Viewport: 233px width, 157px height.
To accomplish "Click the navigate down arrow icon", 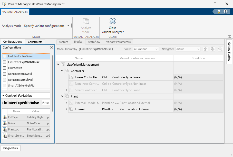I will click(x=213, y=49).
